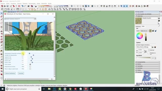Screen dimensions: 162x91
Task: Select the Zoom Extents tool
Action: tap(2, 62)
